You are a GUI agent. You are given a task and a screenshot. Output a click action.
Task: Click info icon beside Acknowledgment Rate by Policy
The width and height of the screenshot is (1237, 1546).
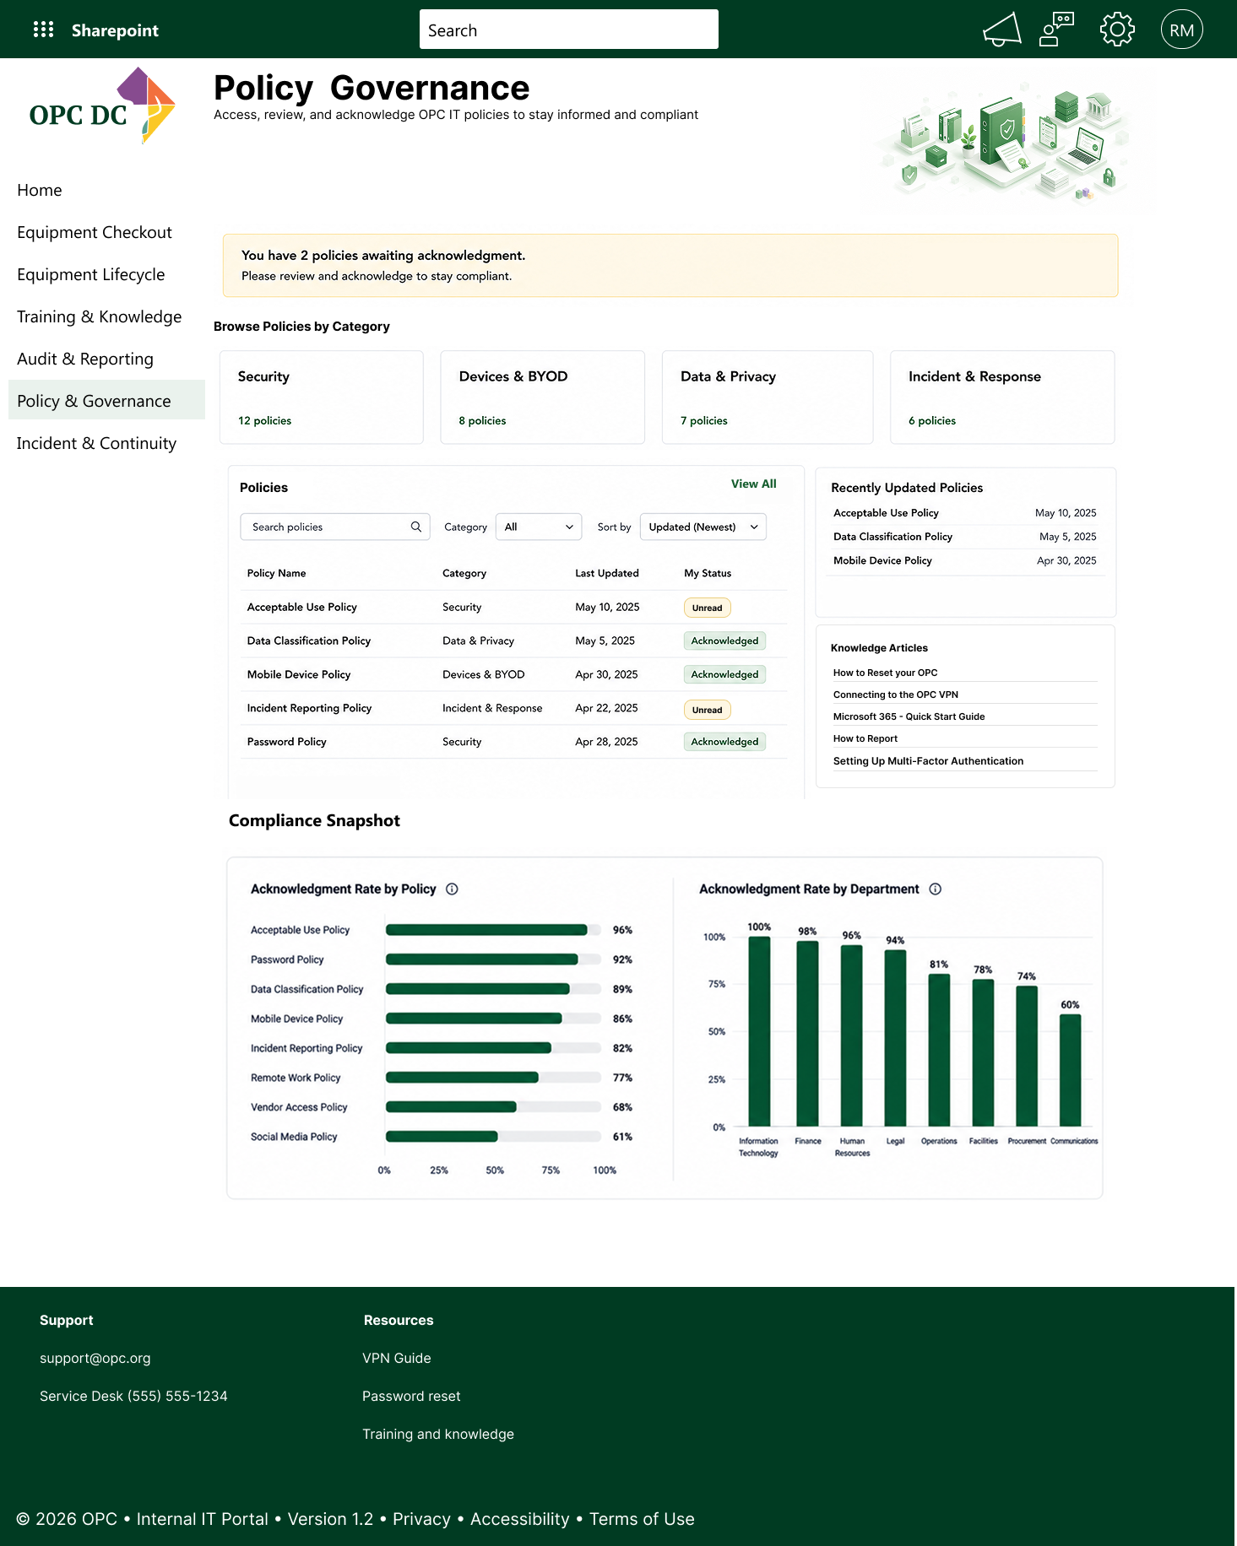[452, 889]
